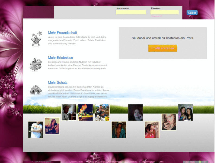This screenshot has height=163, width=217.
Task: Follow the Jugendschutz link in footer
Action: [148, 162]
